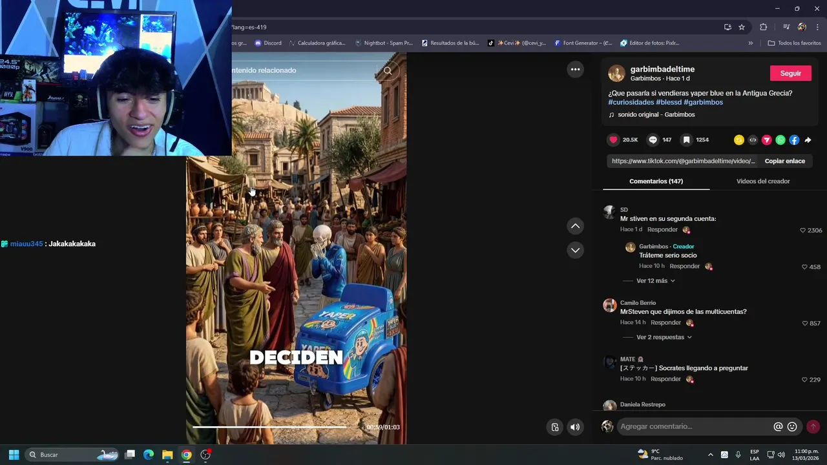
Task: Follow garbimbadeltime with Seguir button
Action: (x=790, y=73)
